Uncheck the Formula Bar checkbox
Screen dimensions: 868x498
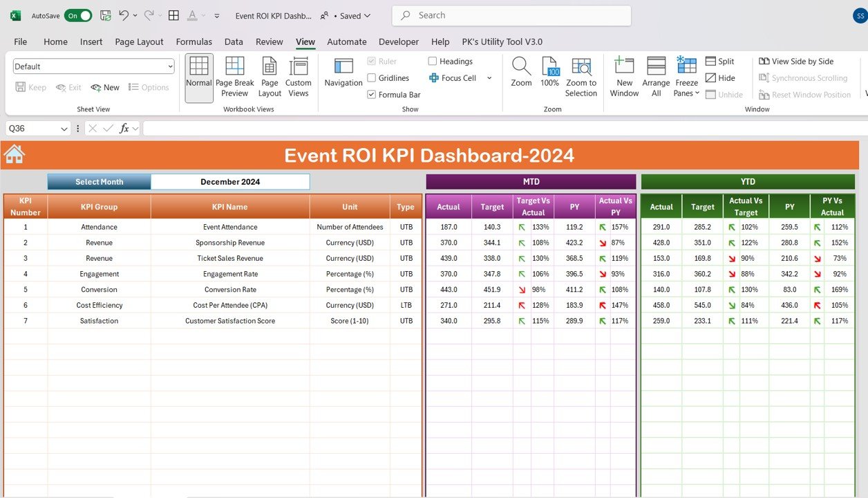(x=372, y=95)
